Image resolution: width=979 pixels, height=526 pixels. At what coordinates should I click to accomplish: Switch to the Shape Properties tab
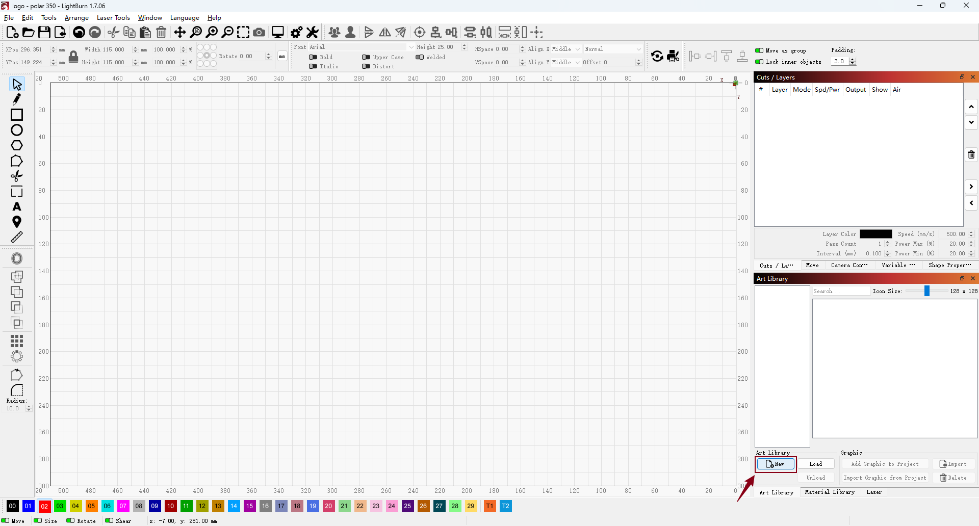pyautogui.click(x=949, y=265)
